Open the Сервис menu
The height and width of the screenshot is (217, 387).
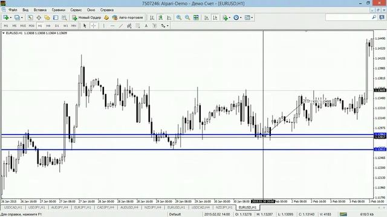[x=76, y=10]
